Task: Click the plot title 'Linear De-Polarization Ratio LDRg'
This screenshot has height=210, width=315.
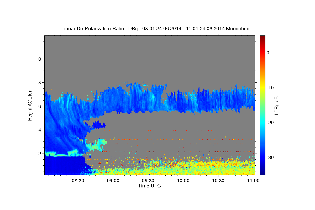Action: coord(100,29)
